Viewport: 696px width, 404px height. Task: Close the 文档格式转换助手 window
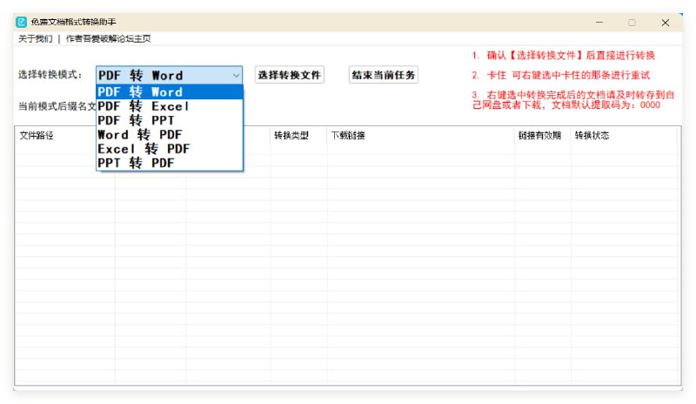(665, 23)
